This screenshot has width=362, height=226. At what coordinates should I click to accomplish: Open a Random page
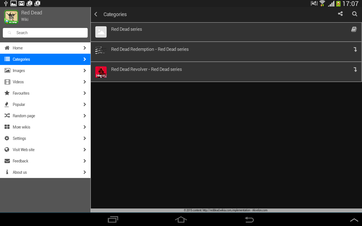(45, 116)
